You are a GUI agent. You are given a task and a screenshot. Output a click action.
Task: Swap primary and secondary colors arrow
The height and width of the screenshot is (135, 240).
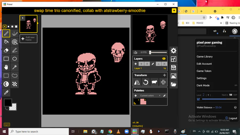[x=6, y=109]
